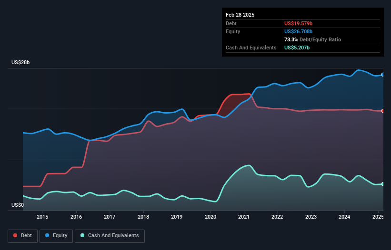
Task: Toggle the Equity series legend button
Action: (x=56, y=236)
